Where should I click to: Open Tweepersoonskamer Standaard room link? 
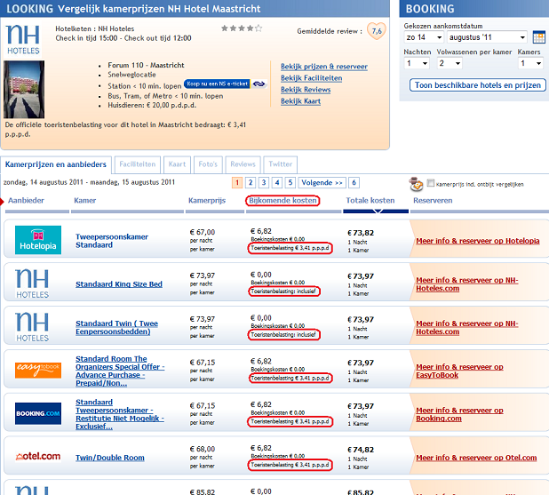112,241
